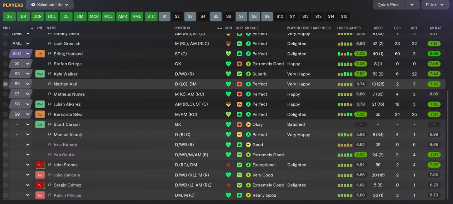This screenshot has height=204, width=453.
Task: Select the GK position slot tab
Action: pyautogui.click(x=9, y=16)
